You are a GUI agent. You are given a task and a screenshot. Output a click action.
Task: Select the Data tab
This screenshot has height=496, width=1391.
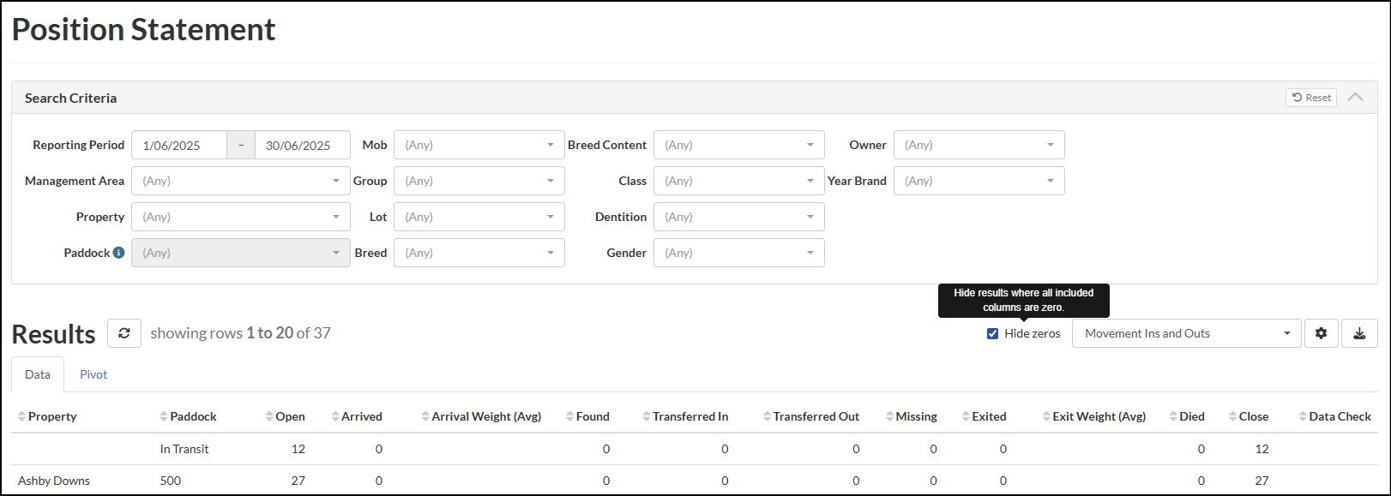(x=38, y=374)
